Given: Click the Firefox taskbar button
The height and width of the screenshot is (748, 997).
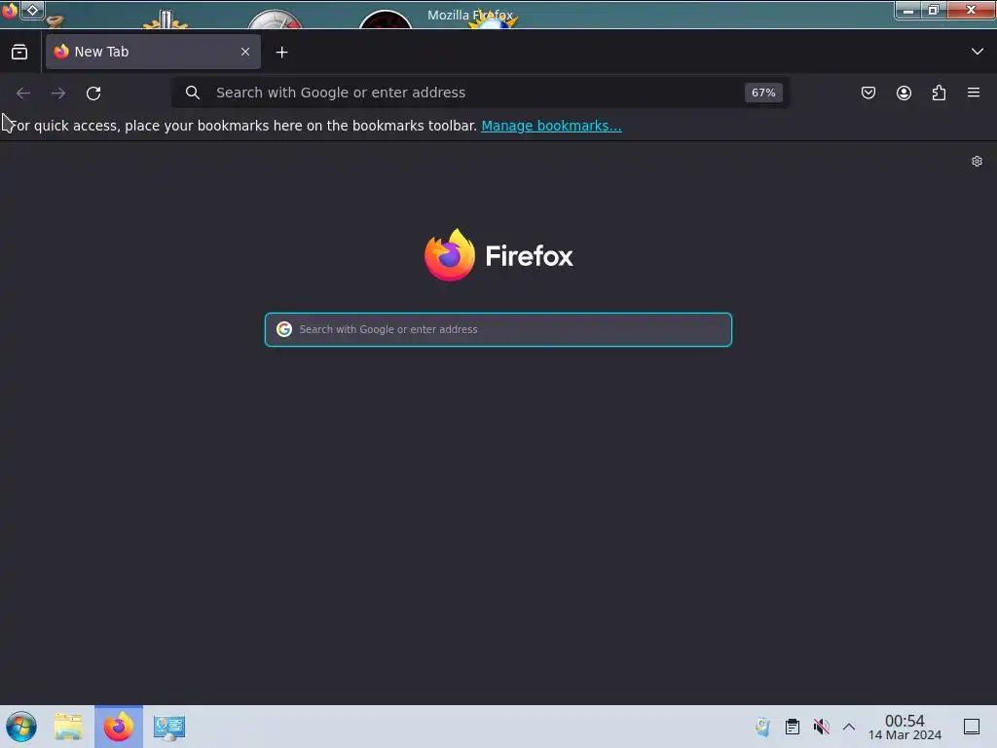Looking at the screenshot, I should click(x=119, y=727).
